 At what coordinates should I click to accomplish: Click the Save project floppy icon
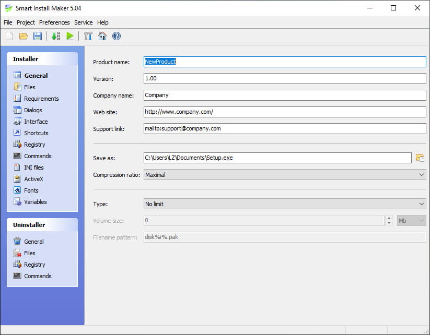[x=38, y=36]
